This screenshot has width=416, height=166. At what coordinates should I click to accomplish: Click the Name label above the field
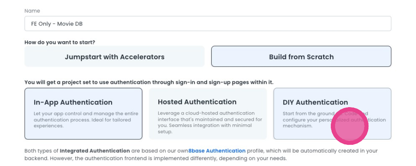[32, 11]
